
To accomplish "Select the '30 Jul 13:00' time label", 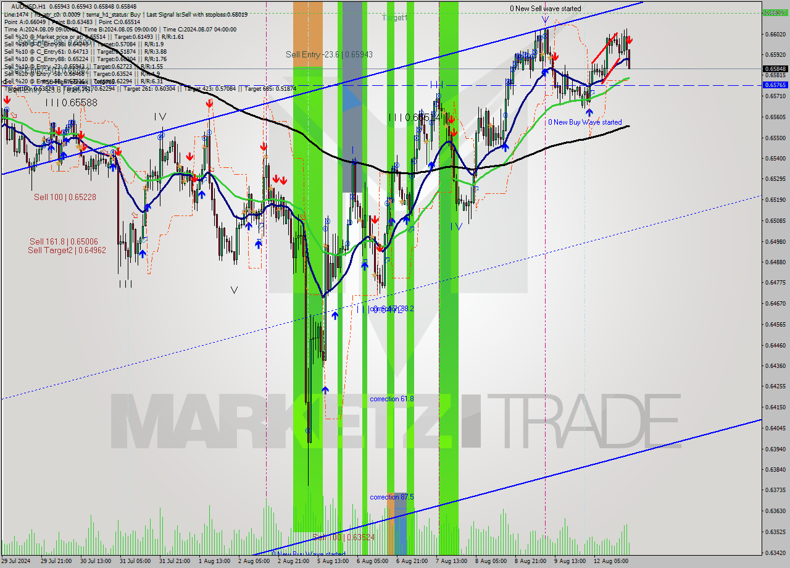I will 96,561.
